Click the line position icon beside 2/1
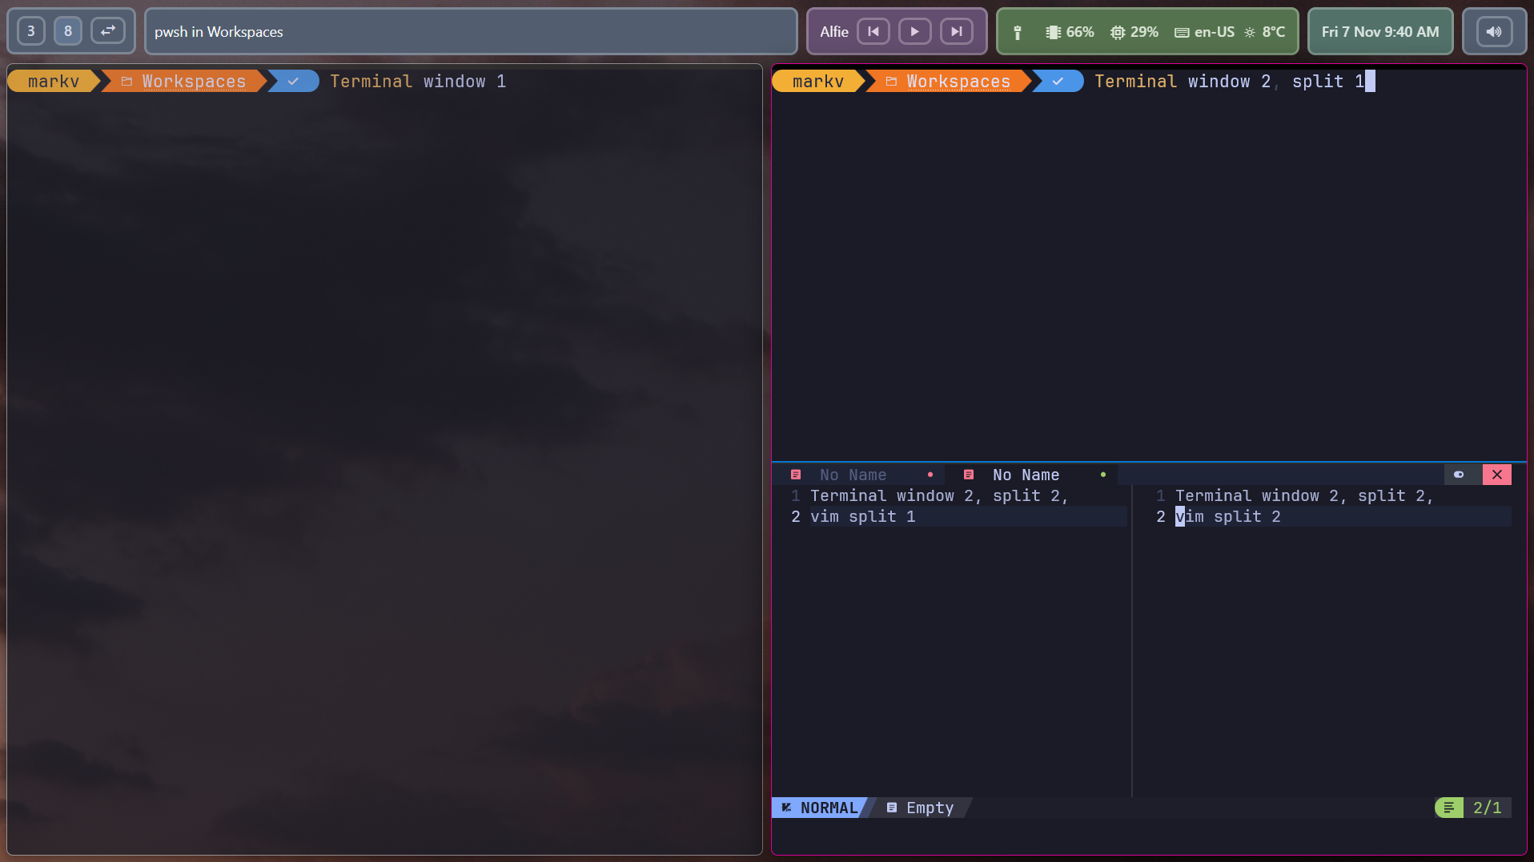 (1448, 808)
